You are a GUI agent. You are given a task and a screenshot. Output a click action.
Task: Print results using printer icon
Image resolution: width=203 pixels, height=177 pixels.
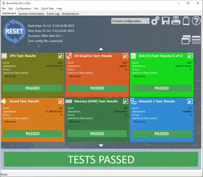click(176, 20)
